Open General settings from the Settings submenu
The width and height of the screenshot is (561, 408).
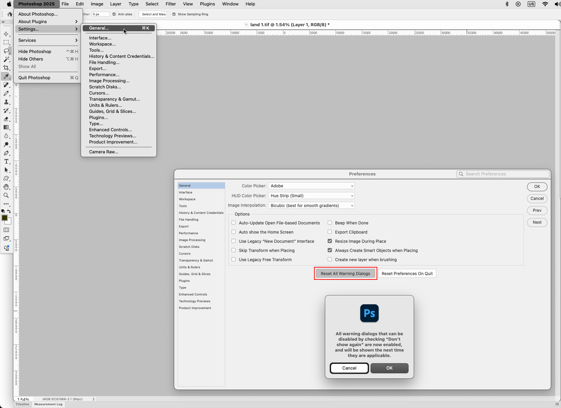click(x=99, y=28)
